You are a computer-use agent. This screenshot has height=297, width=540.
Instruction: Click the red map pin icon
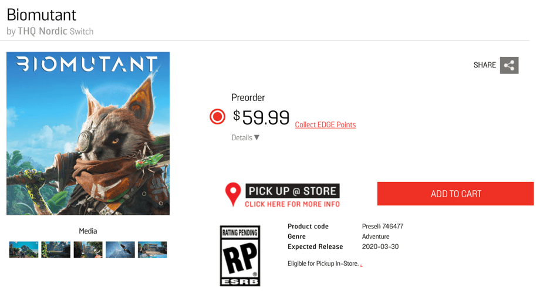233,194
